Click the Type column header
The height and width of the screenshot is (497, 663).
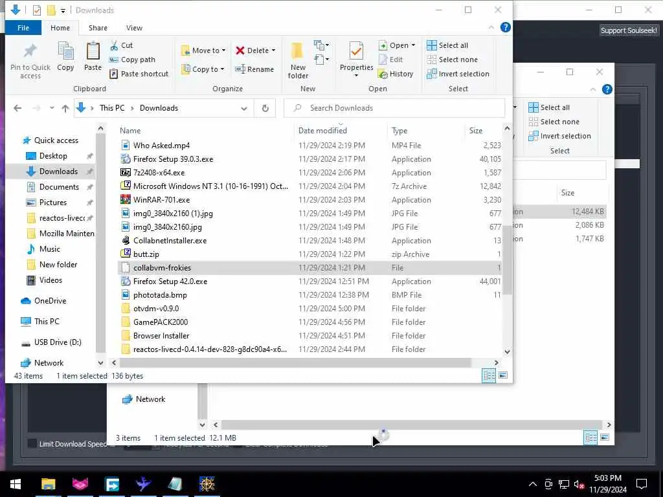[425, 131]
